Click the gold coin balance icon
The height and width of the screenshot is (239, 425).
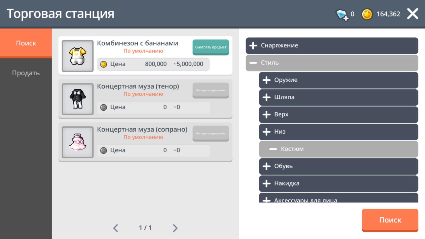pos(367,14)
